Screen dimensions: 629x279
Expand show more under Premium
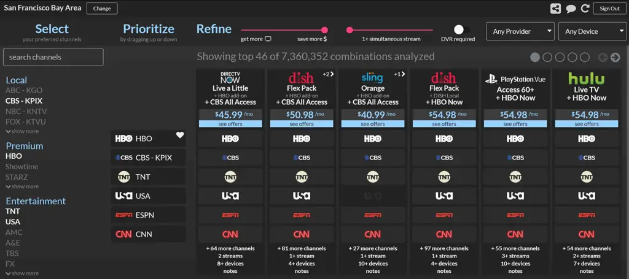[23, 186]
